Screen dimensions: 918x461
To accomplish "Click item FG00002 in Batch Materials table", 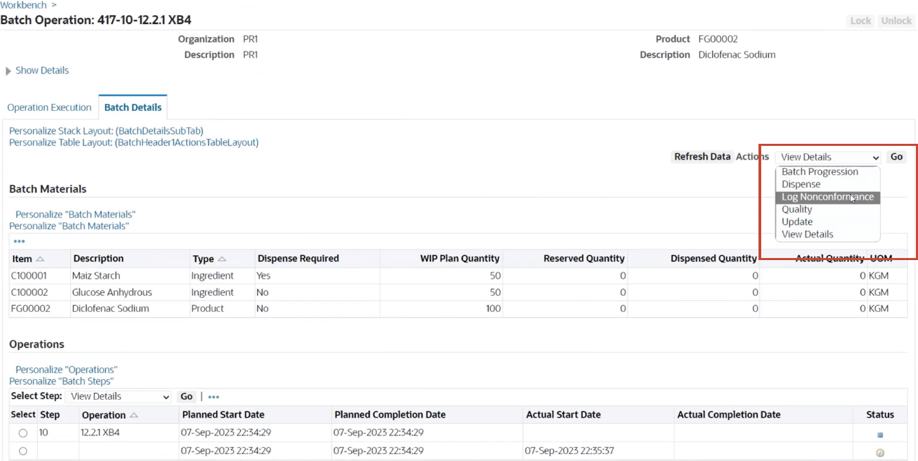I will 30,309.
